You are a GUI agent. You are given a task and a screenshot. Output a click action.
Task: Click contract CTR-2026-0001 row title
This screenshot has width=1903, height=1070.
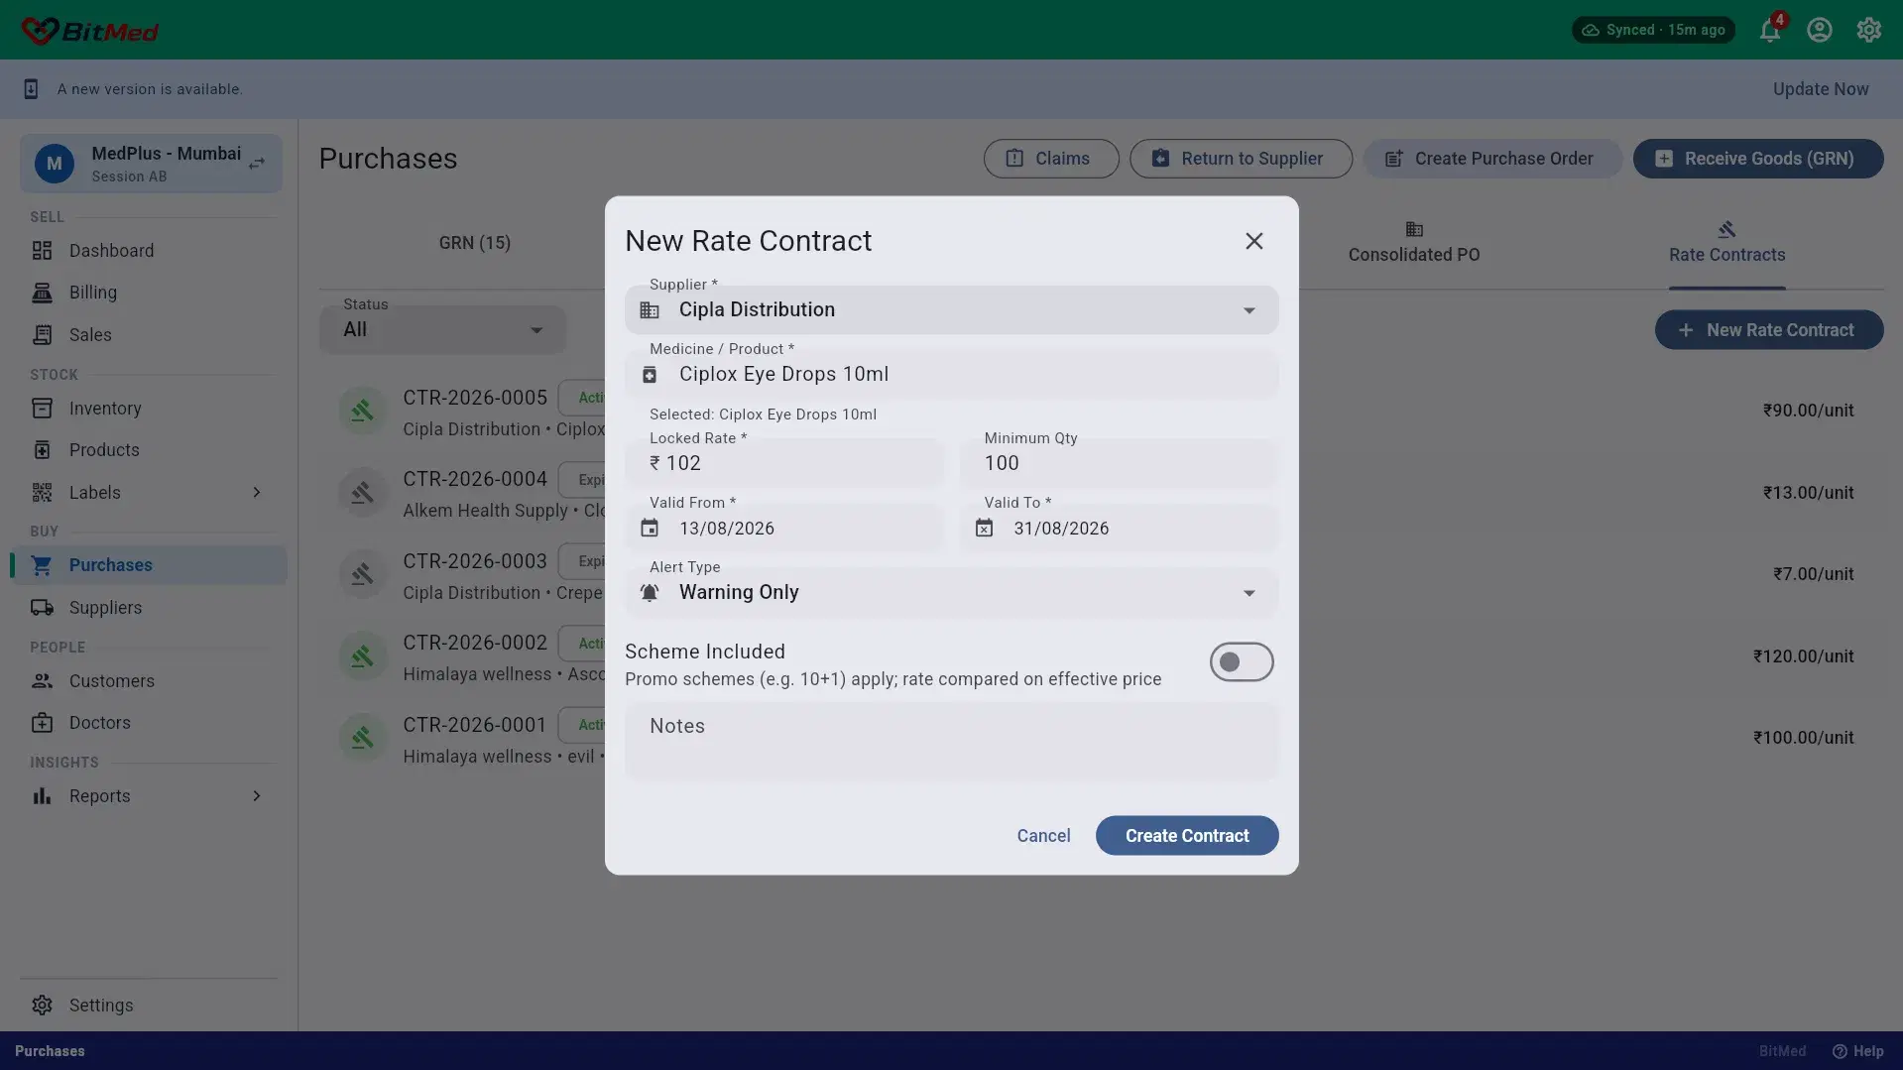coord(475,725)
